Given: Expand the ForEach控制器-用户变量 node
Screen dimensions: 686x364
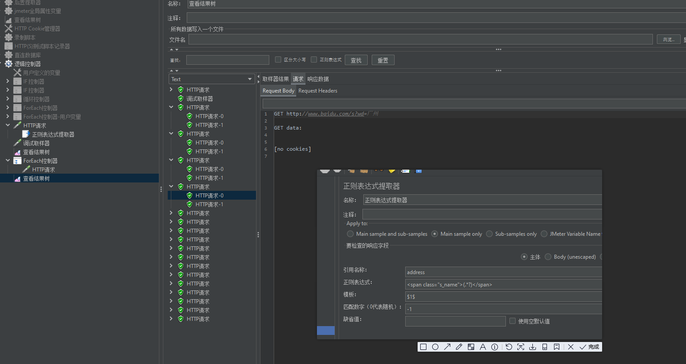Looking at the screenshot, I should tap(8, 116).
